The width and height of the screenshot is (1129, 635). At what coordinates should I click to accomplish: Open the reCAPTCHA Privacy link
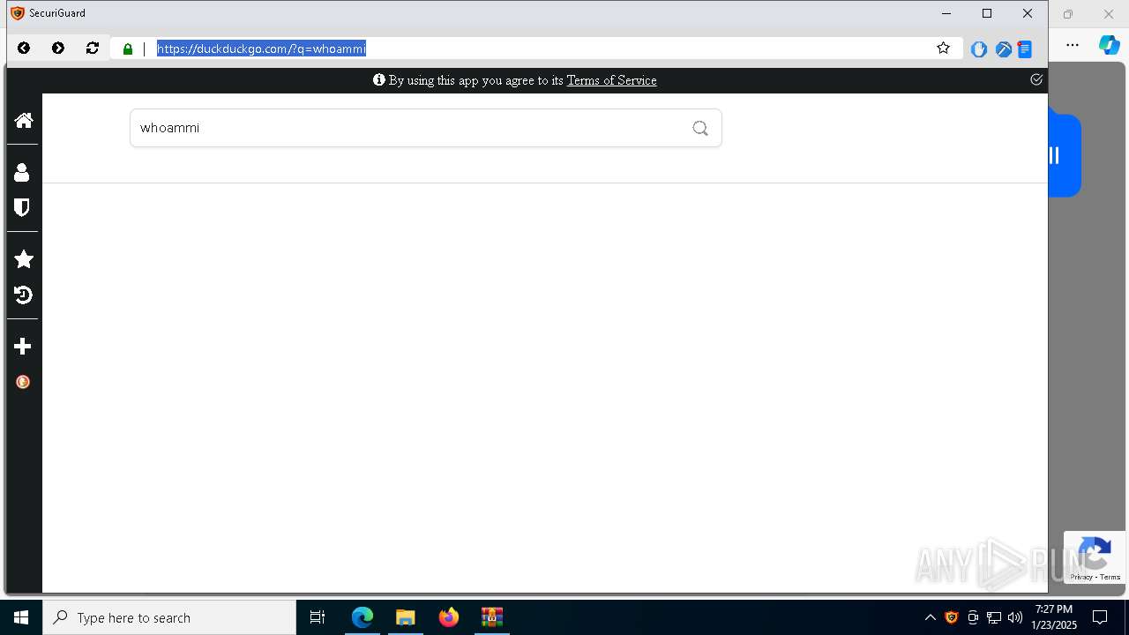click(1081, 577)
